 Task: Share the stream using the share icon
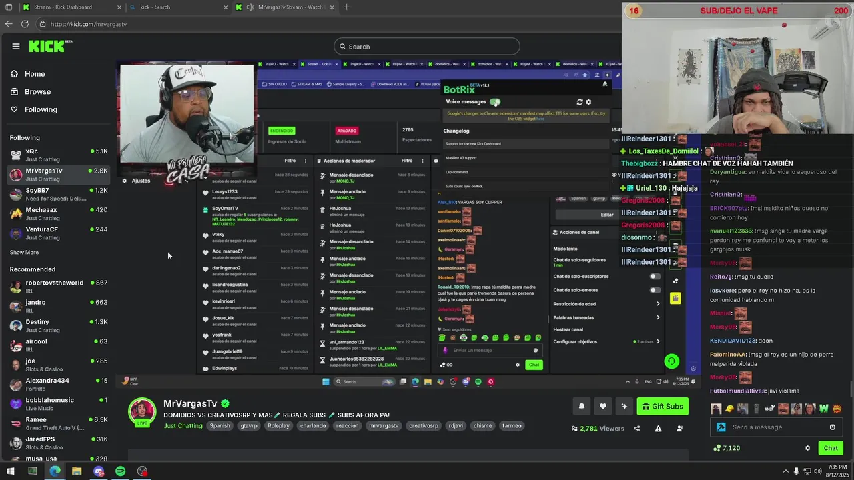636,429
